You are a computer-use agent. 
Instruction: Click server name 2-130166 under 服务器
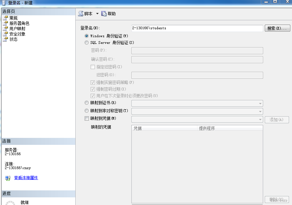(13, 154)
